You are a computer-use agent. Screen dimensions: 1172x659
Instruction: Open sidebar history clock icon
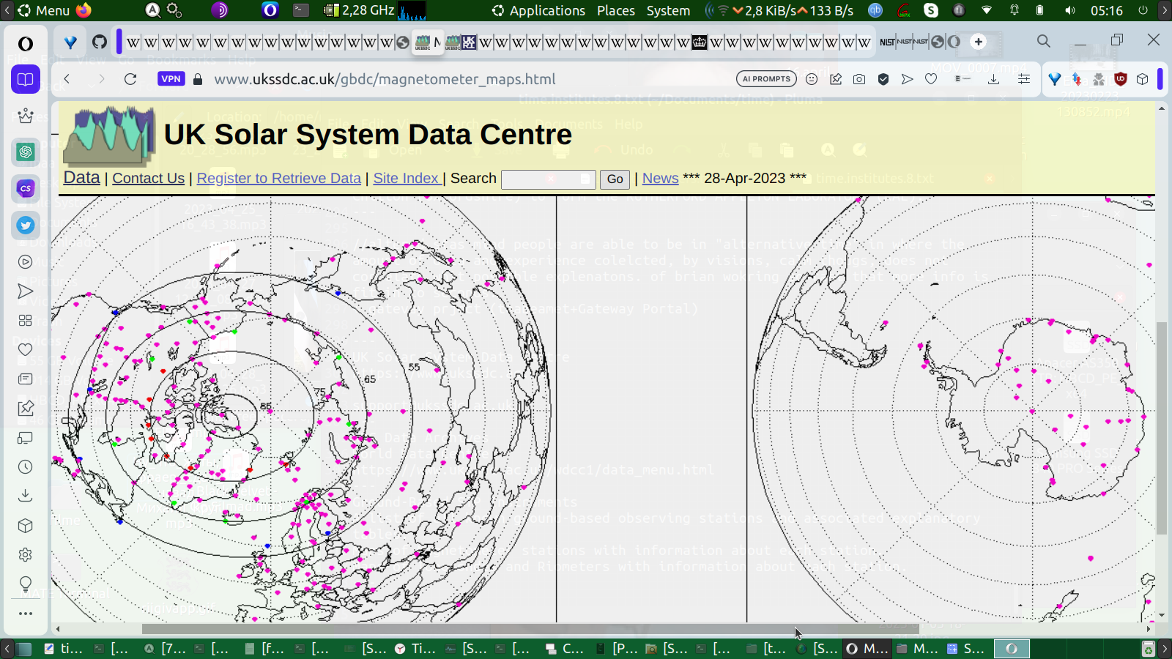tap(26, 467)
